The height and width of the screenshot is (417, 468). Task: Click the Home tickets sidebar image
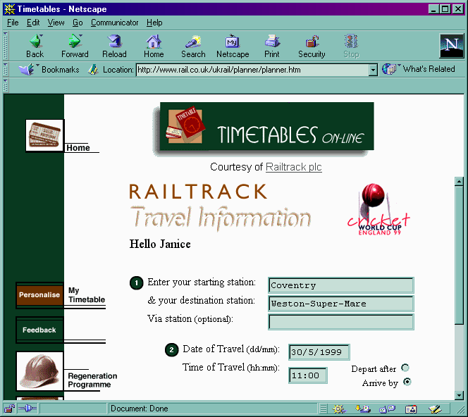(x=45, y=135)
